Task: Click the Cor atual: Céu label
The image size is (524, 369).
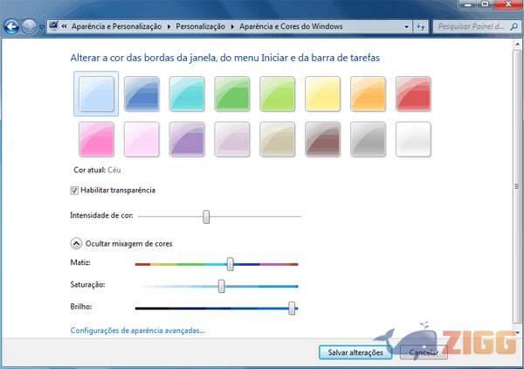Action: click(97, 170)
